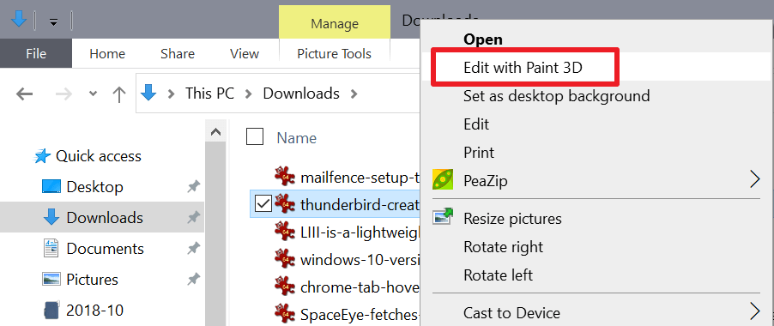Click the Desktop folder icon
Viewport: 774px width, 326px height.
(x=51, y=186)
